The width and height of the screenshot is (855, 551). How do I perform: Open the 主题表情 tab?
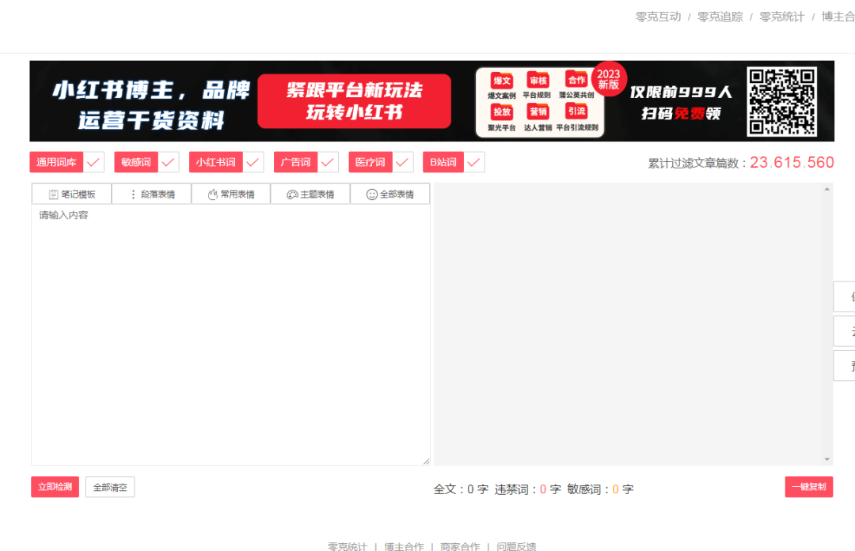click(x=310, y=194)
